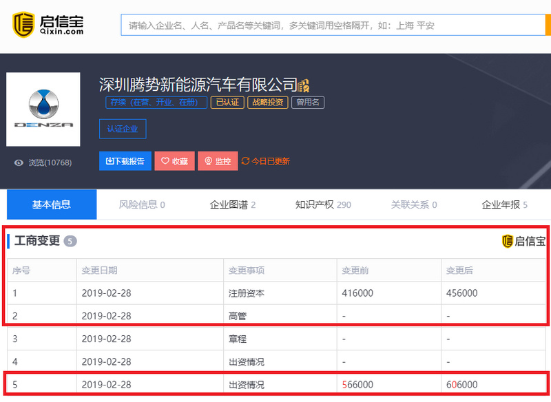The image size is (551, 402).
Task: Click the 今日已更新 refresh icon
Action: tap(245, 161)
